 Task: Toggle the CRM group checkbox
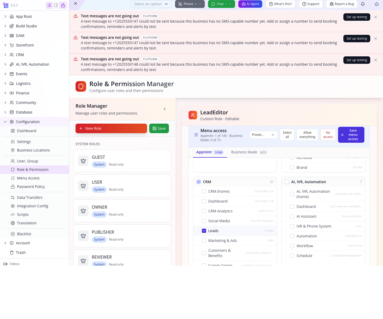point(199,182)
